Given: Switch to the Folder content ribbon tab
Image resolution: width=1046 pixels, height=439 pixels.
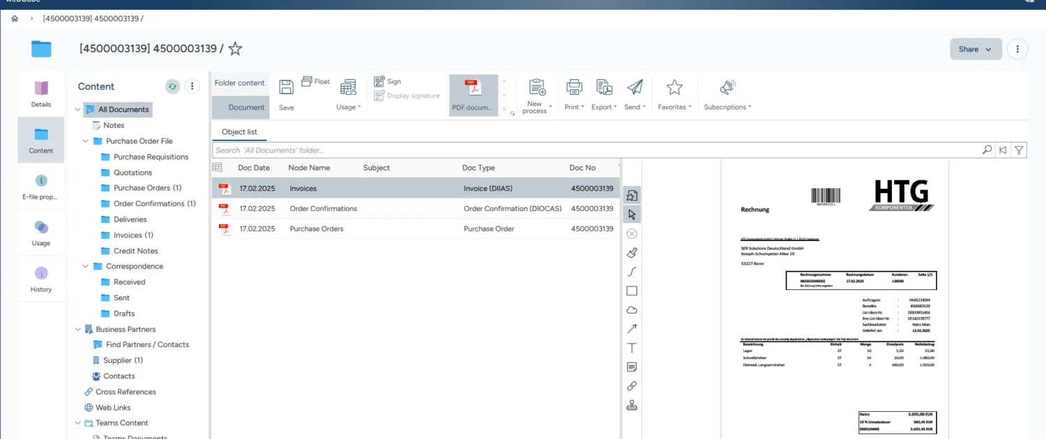Looking at the screenshot, I should [x=239, y=83].
